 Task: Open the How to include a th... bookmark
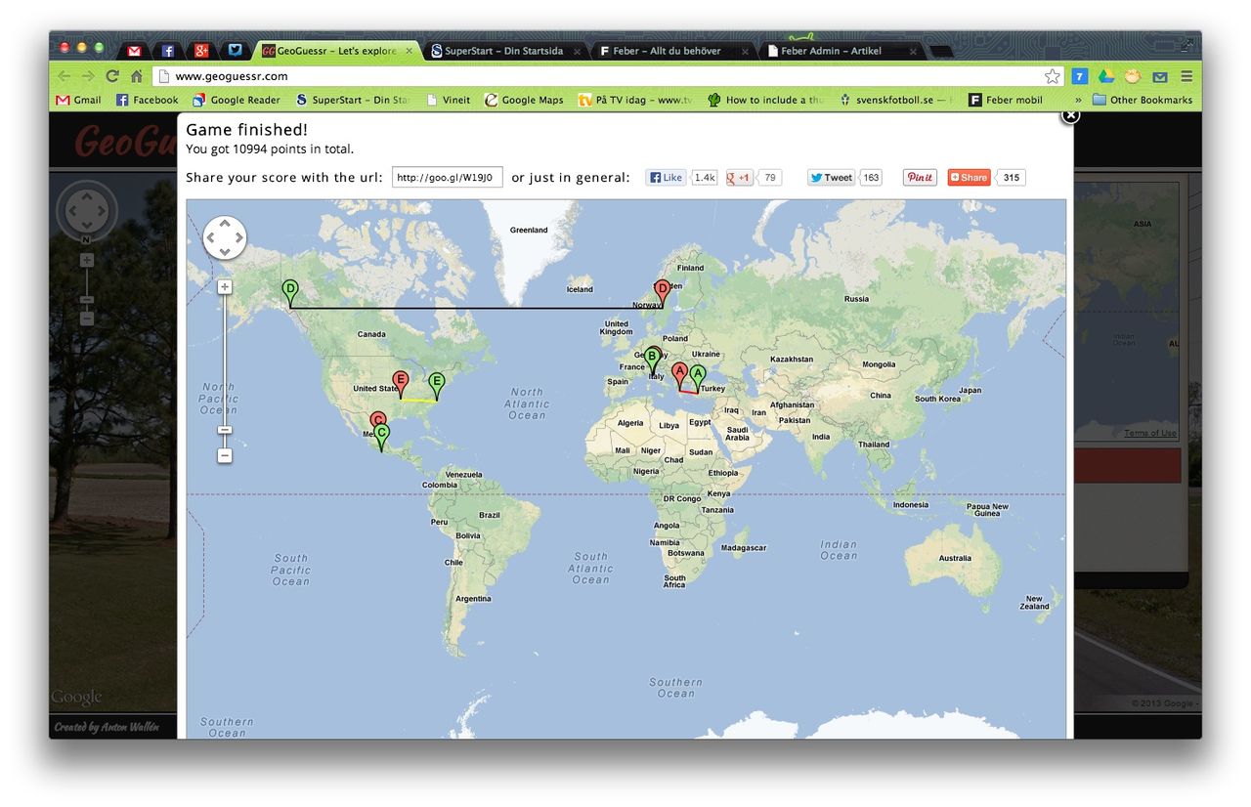[765, 100]
